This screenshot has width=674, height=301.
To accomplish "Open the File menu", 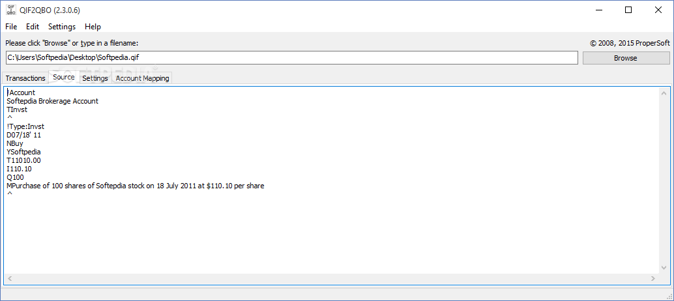I will coord(11,27).
